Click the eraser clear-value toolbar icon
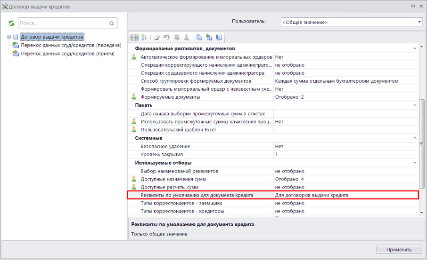Image resolution: width=427 pixels, height=260 pixels. point(157,38)
